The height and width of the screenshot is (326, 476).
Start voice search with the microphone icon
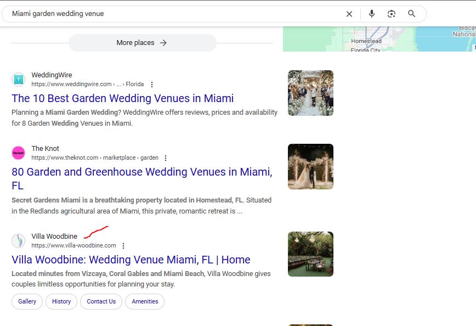[x=372, y=14]
